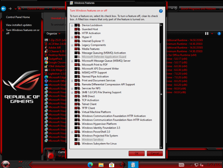Expand the Services for NFS node
Image resolution: width=223 pixels, height=168 pixels.
click(x=72, y=89)
